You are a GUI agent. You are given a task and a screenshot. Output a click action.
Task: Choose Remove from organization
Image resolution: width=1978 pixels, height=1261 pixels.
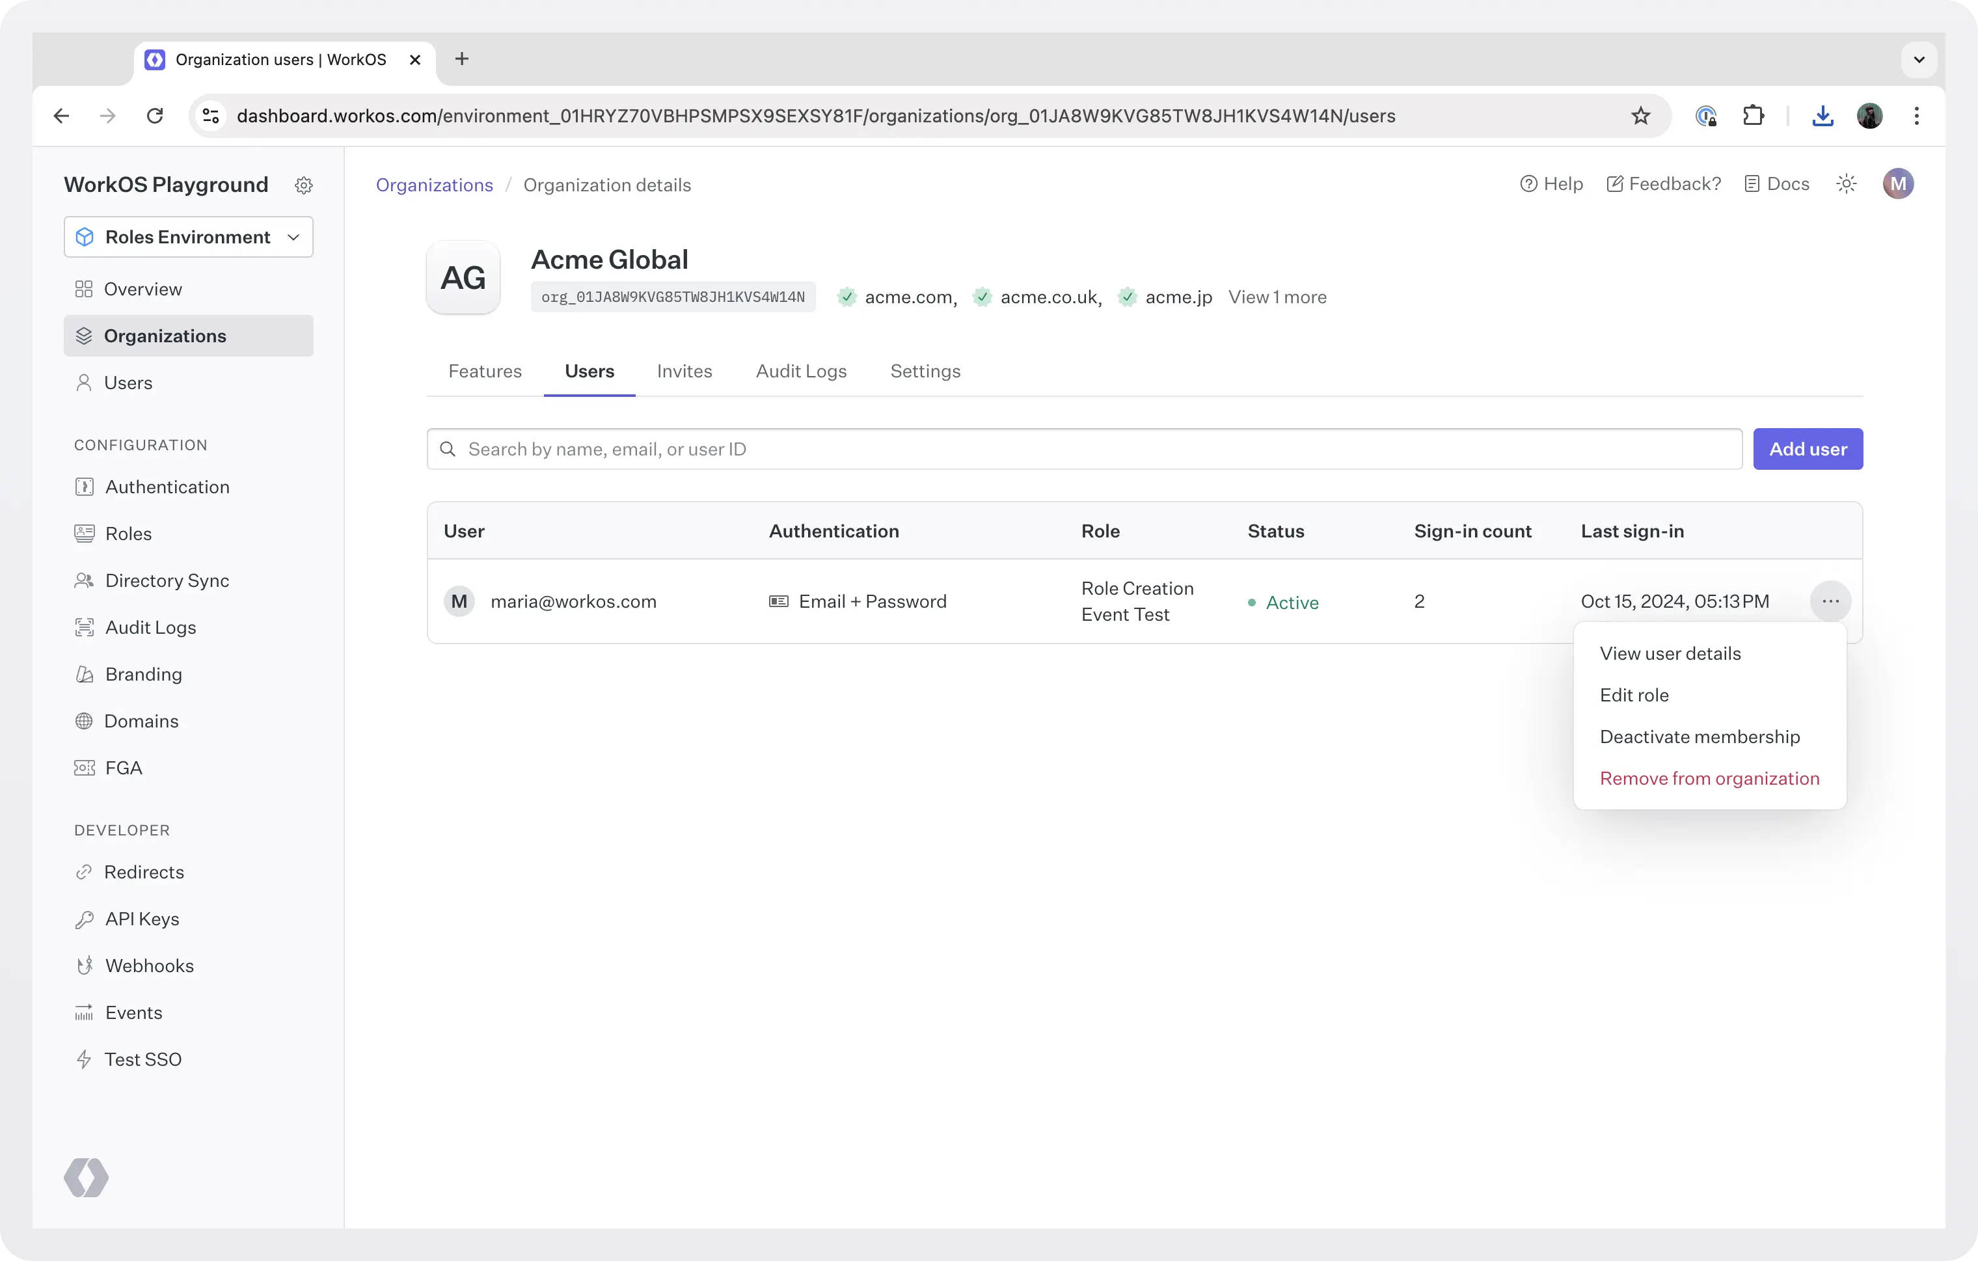tap(1709, 779)
